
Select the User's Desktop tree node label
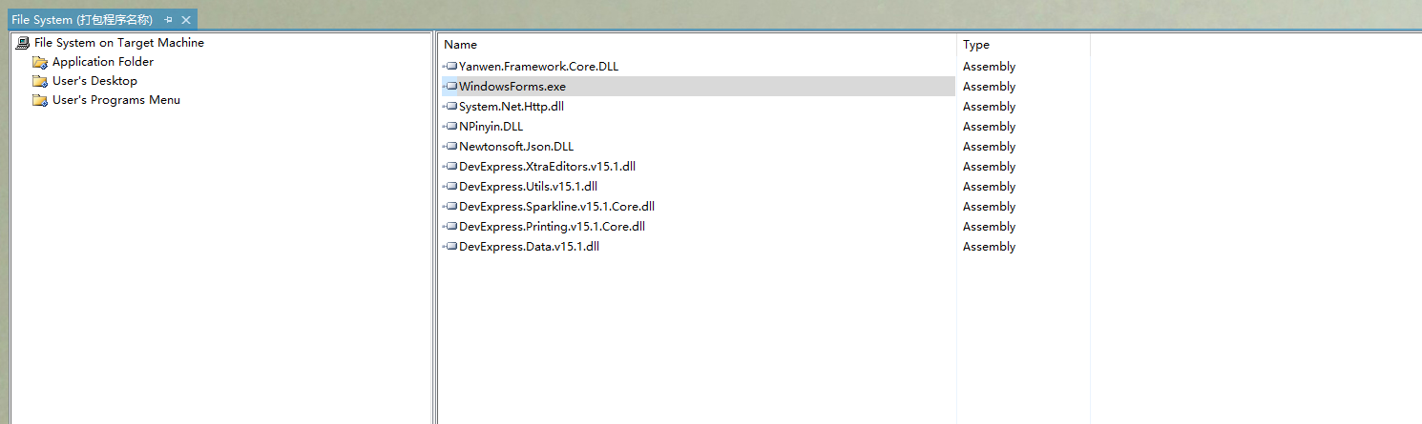click(x=94, y=81)
